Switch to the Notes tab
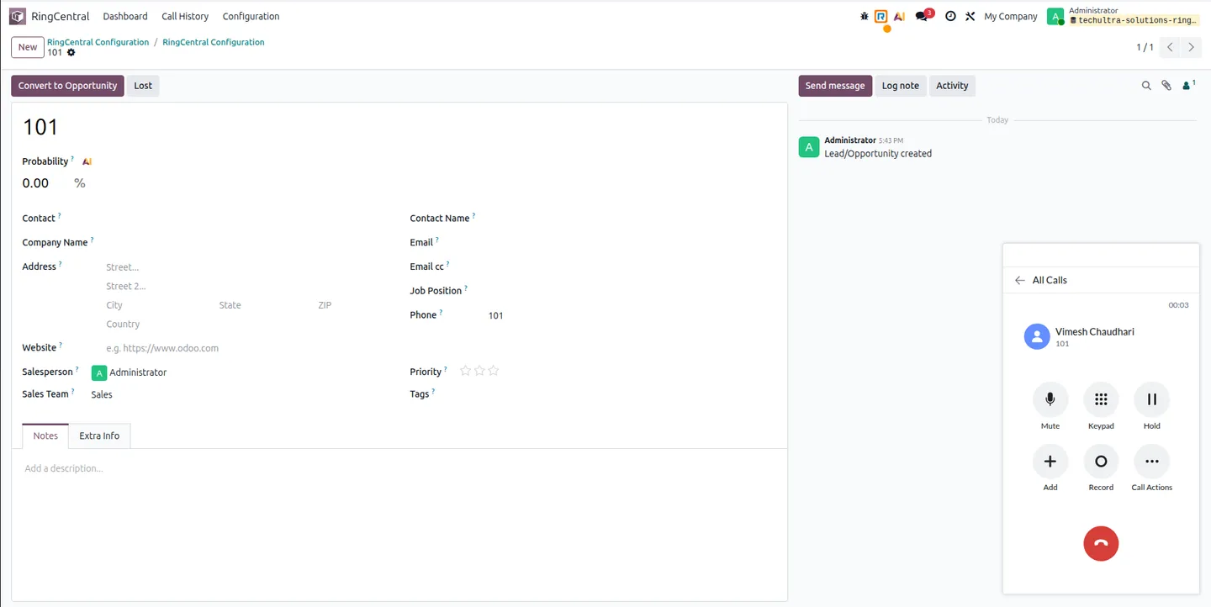Viewport: 1211px width, 607px height. (45, 435)
